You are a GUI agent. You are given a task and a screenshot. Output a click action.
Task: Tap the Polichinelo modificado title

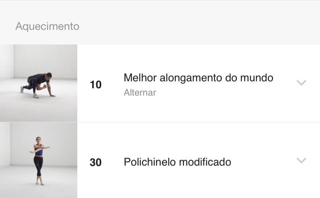177,162
